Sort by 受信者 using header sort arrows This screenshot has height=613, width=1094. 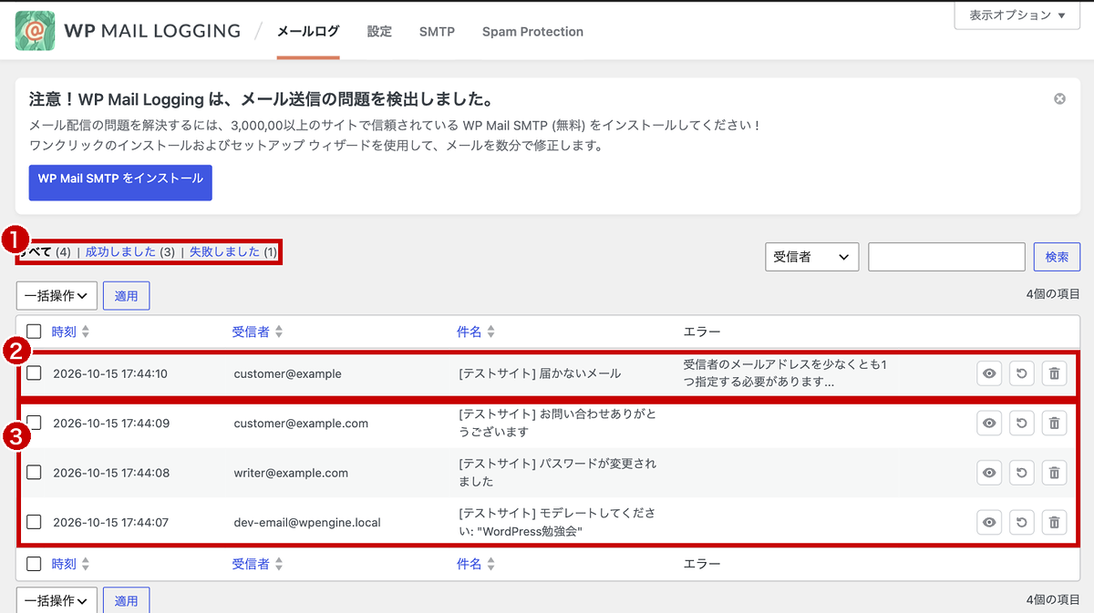279,332
